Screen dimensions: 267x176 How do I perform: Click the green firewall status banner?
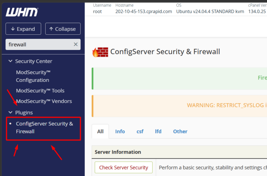(x=179, y=78)
